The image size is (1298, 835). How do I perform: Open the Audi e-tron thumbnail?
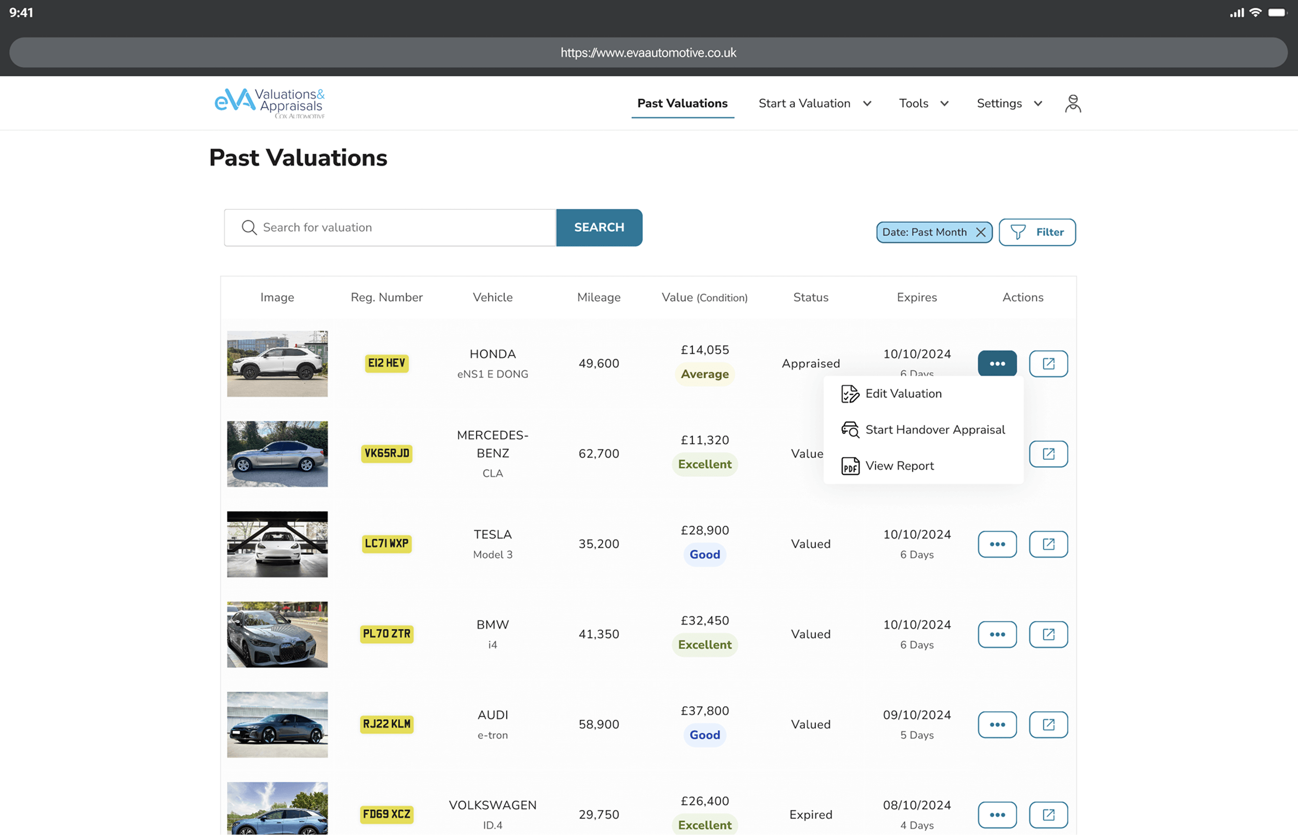pos(277,724)
